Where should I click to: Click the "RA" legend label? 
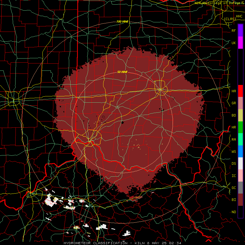click(234, 140)
